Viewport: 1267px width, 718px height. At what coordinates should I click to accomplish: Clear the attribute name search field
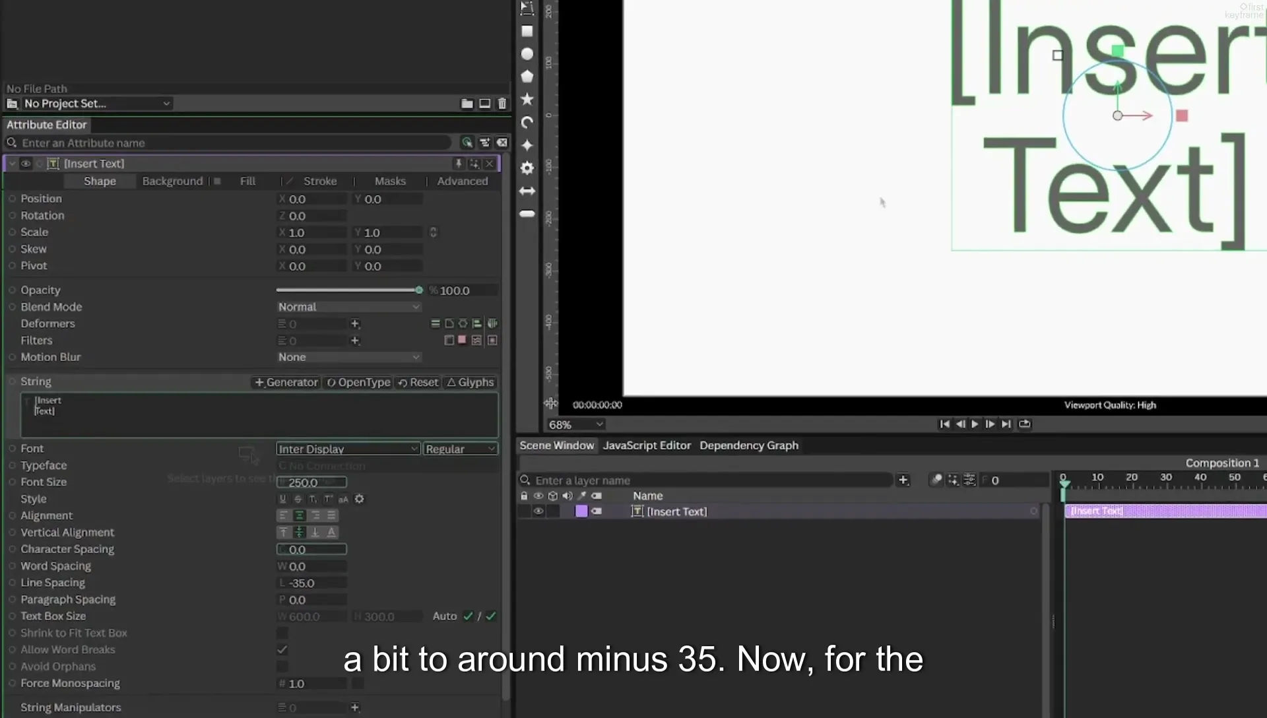[x=502, y=143]
